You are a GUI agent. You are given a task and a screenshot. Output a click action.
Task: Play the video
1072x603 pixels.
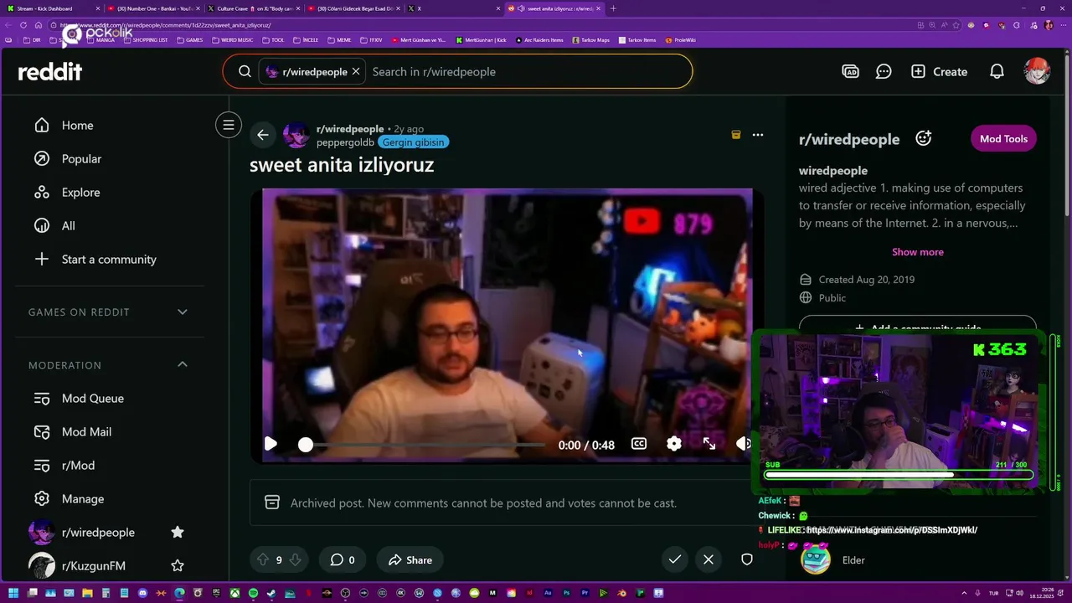point(271,445)
